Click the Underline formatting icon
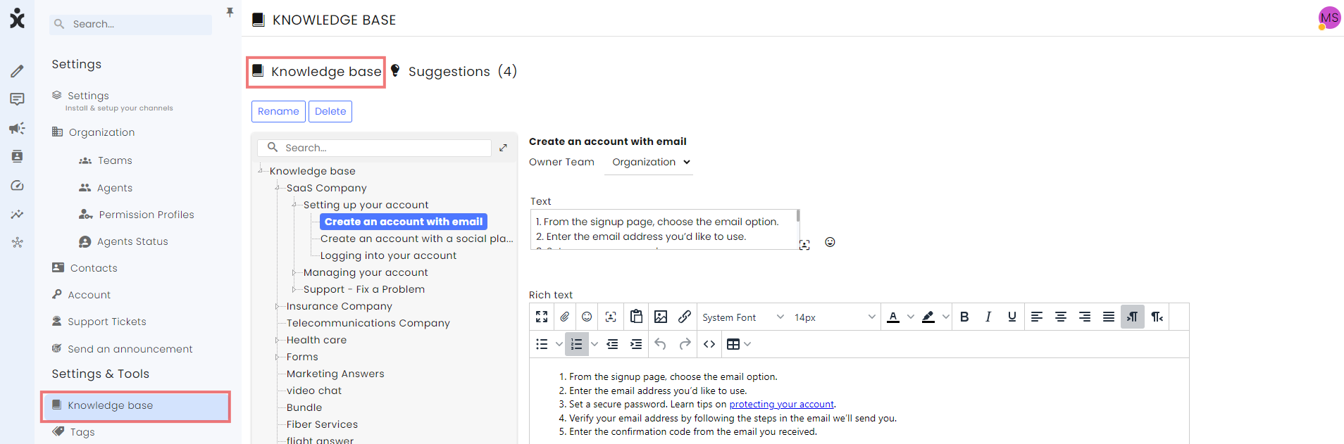This screenshot has width=1344, height=444. (x=1012, y=317)
